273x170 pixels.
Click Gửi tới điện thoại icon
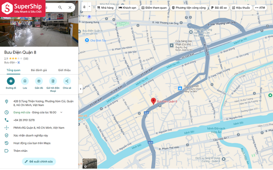pyautogui.click(x=53, y=81)
